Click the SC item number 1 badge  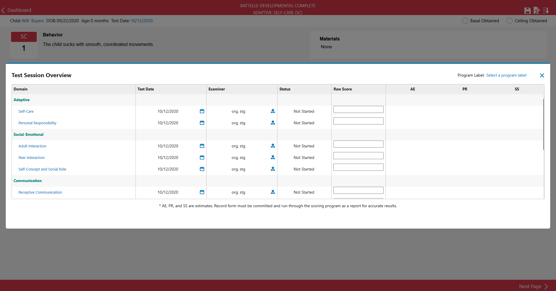click(24, 45)
